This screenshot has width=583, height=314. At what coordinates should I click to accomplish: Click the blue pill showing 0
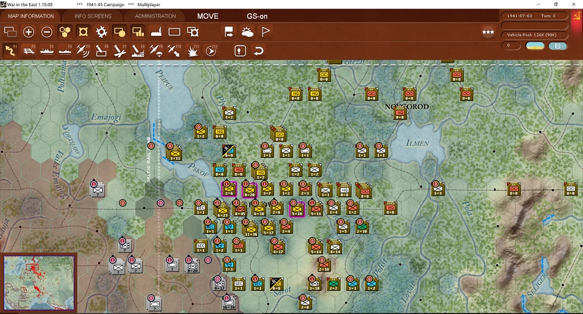(557, 46)
